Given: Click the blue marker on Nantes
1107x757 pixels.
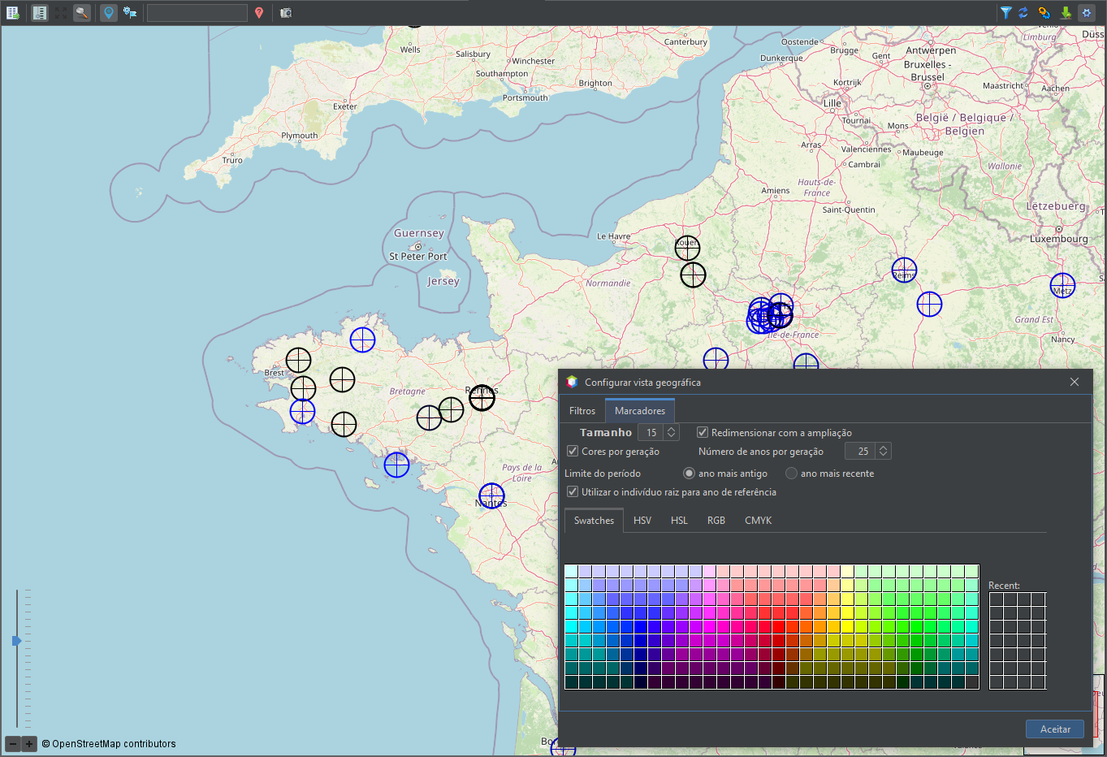Looking at the screenshot, I should pos(491,495).
